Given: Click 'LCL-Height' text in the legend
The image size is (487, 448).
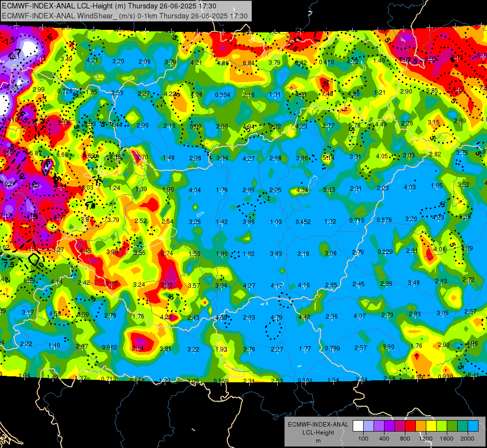Looking at the screenshot, I should (318, 433).
